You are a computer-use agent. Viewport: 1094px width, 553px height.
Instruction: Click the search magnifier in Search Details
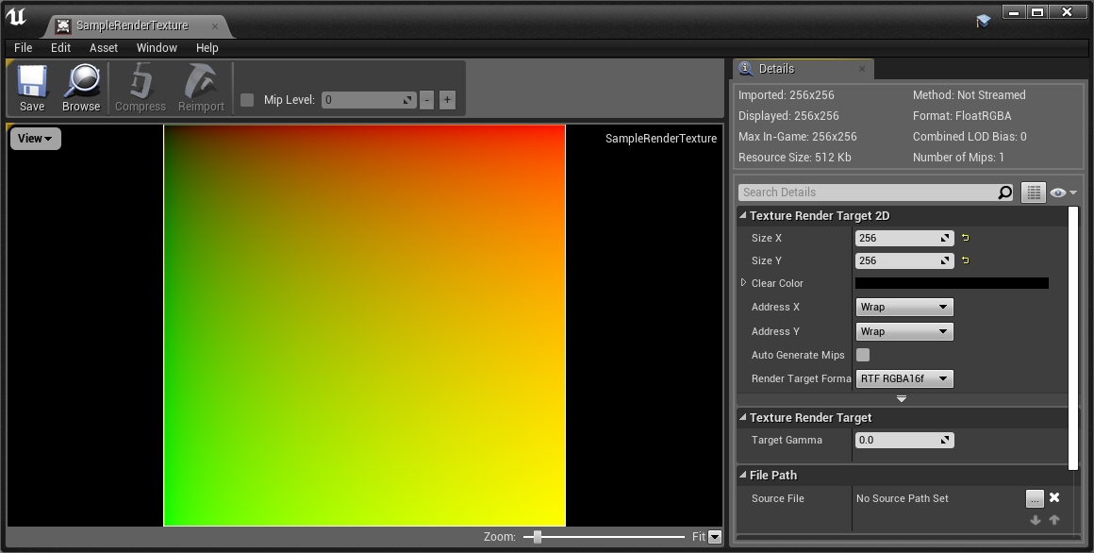pyautogui.click(x=1004, y=192)
